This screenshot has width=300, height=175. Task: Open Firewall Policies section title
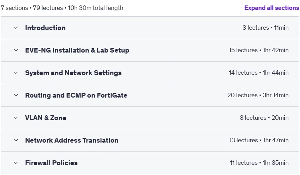51,163
